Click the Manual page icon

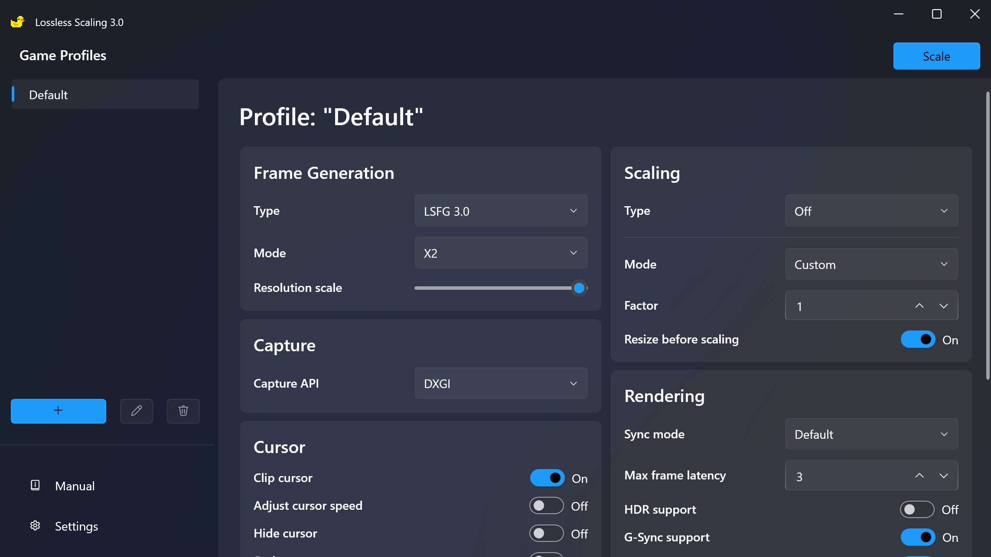pos(35,485)
